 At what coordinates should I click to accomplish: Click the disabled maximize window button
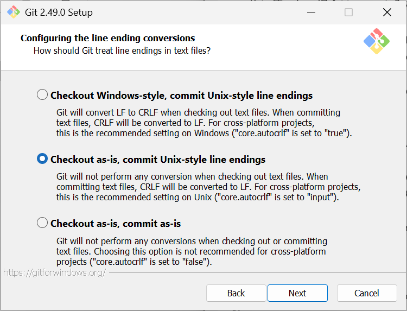coord(348,12)
